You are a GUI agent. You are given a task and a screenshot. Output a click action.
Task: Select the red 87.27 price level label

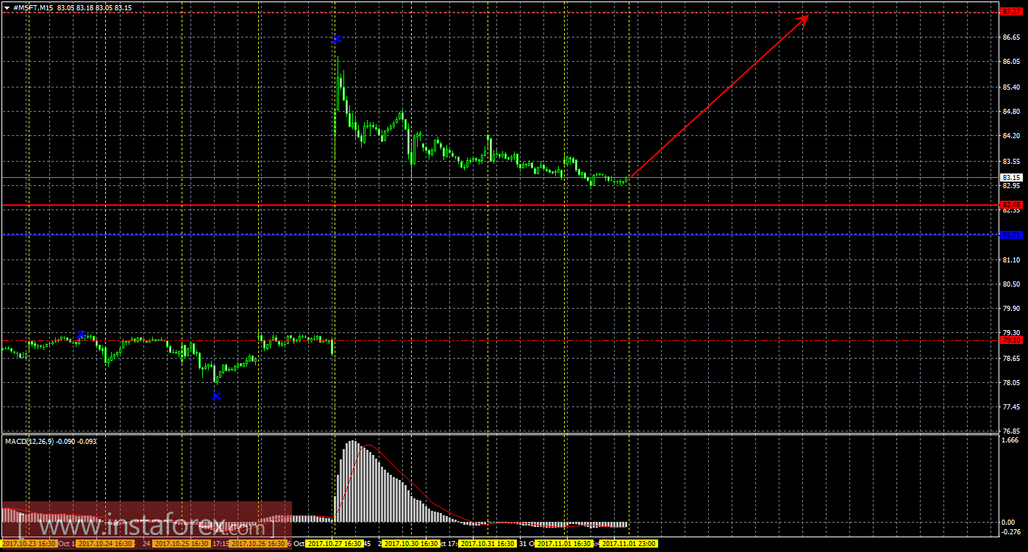pyautogui.click(x=1012, y=12)
